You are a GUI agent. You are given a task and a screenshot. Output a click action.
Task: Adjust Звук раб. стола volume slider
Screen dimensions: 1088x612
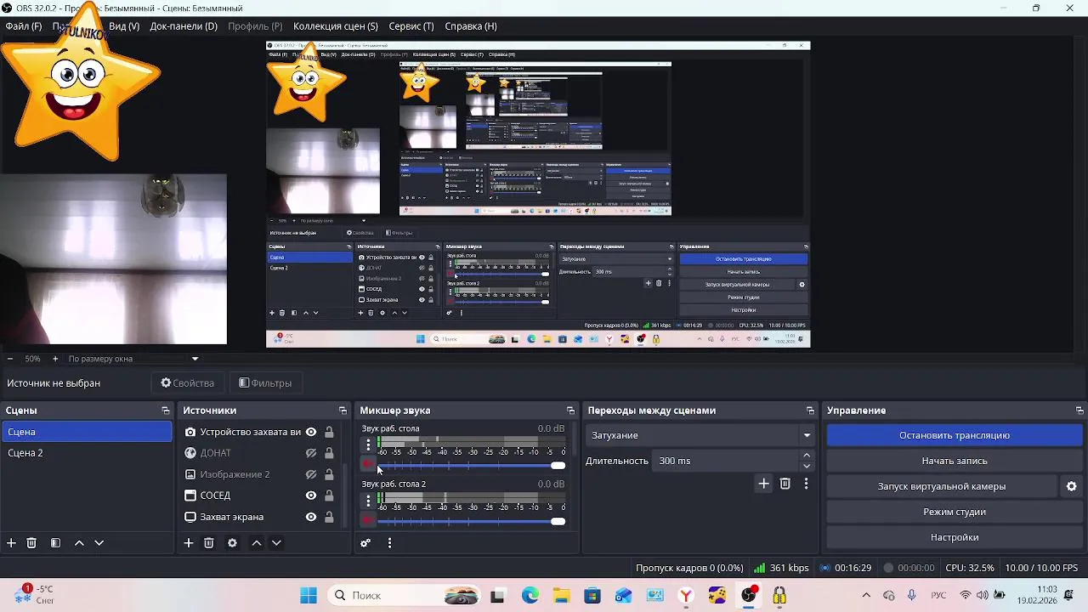pyautogui.click(x=471, y=465)
